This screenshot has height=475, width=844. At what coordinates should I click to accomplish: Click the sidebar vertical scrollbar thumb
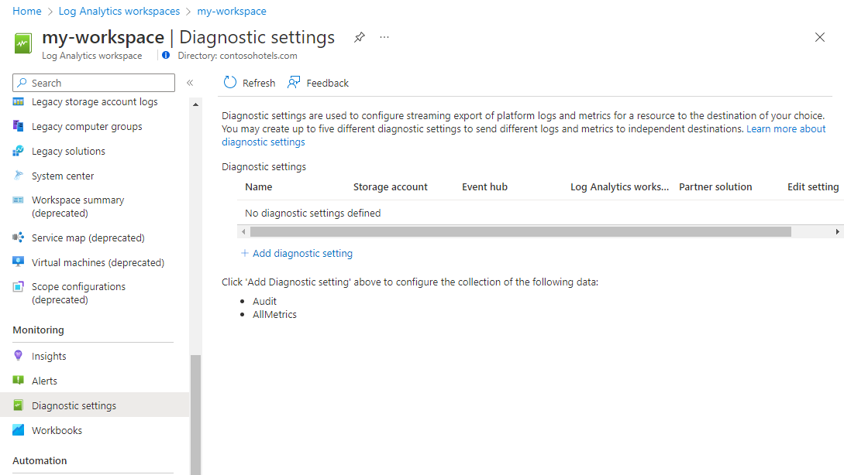(x=195, y=415)
